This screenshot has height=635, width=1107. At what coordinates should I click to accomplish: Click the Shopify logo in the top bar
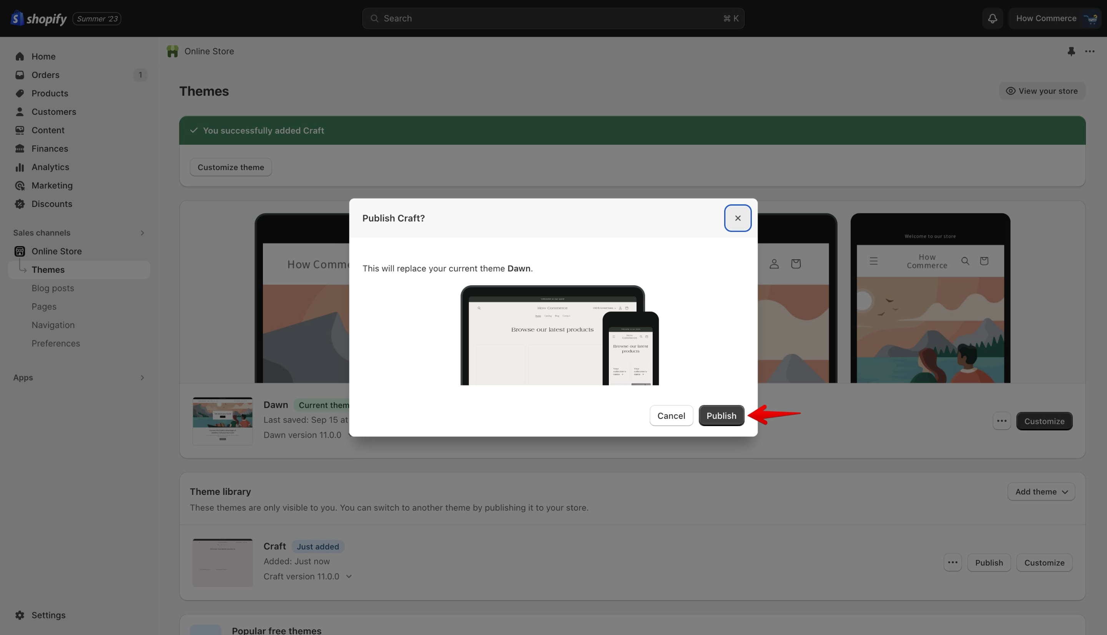click(38, 18)
